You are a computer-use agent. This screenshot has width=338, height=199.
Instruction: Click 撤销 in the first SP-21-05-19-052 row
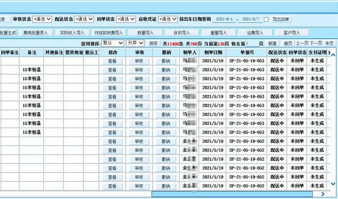[166, 141]
